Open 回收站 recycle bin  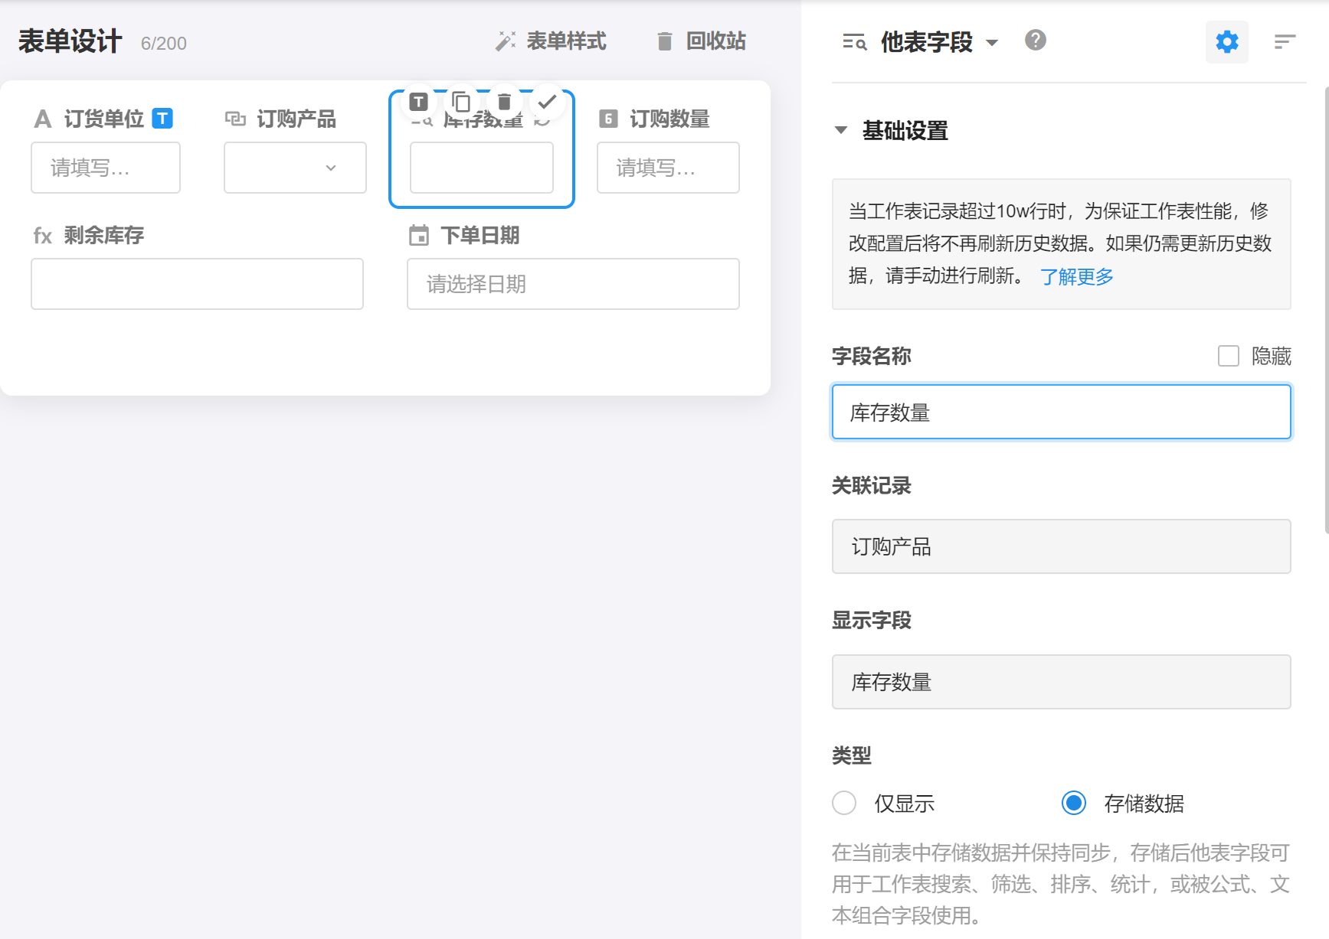coord(702,41)
